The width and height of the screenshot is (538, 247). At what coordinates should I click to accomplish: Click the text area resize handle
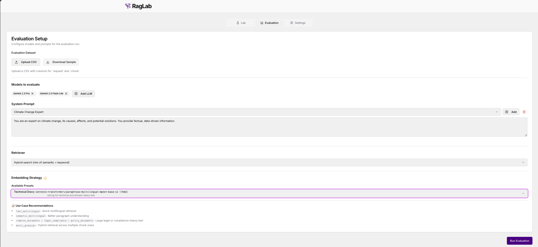(525, 135)
